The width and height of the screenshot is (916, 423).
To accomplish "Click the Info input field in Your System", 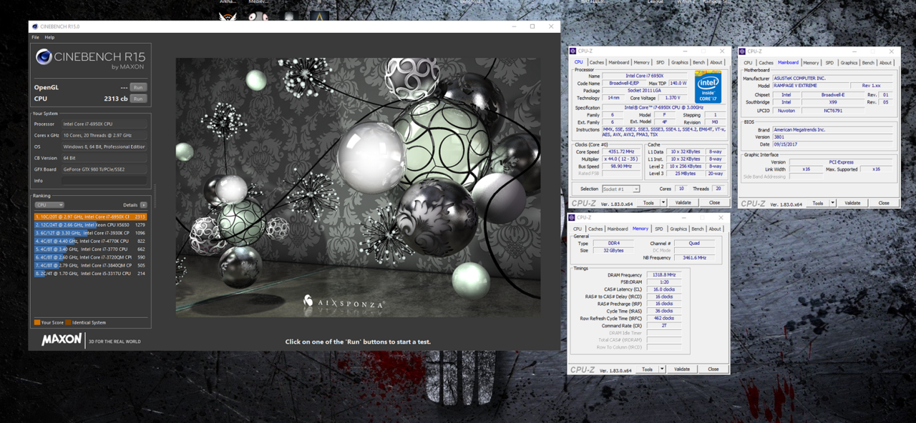I will (x=104, y=181).
